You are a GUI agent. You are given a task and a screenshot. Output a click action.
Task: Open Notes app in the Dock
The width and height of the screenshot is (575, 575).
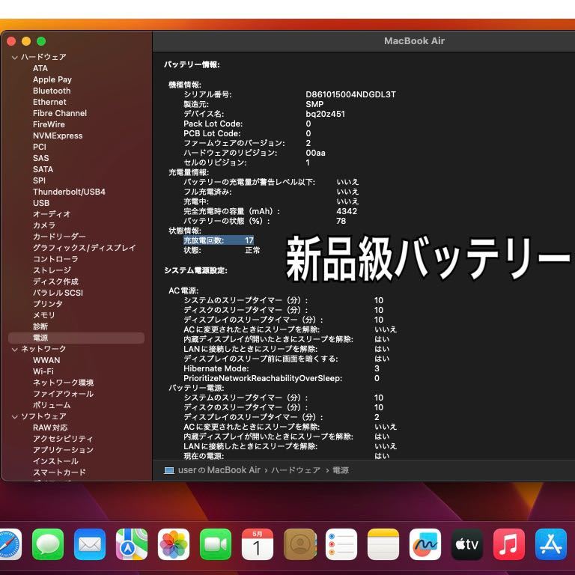[x=383, y=544]
